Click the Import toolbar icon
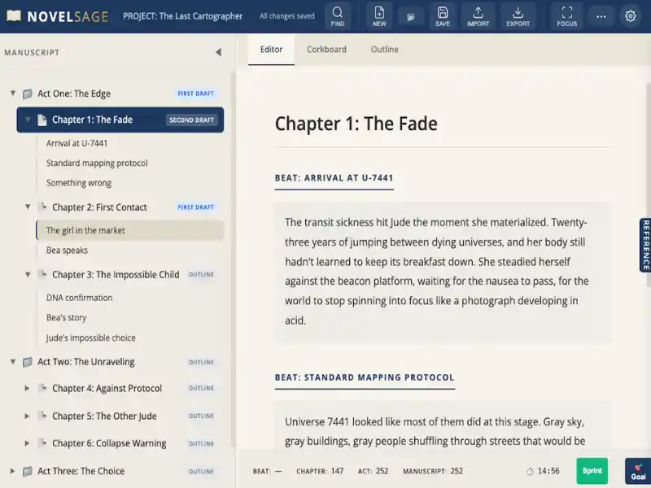The height and width of the screenshot is (488, 651). (478, 15)
